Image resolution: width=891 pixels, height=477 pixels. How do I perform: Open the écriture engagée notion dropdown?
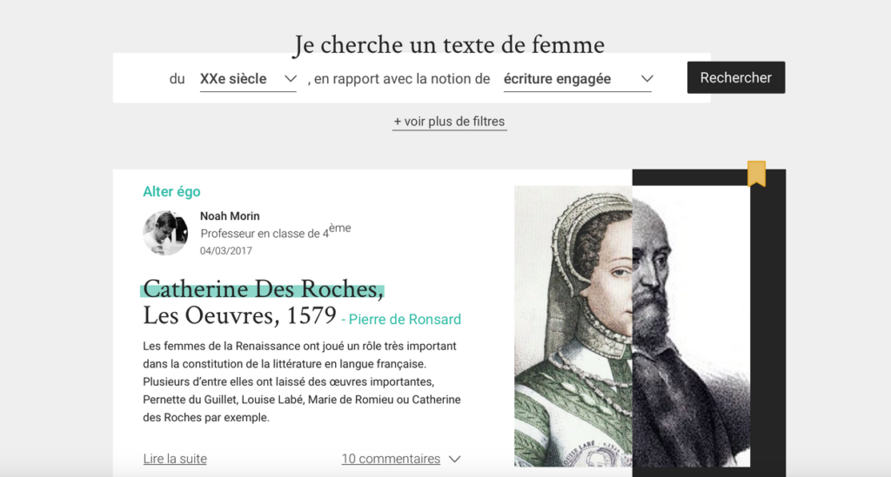coord(578,79)
